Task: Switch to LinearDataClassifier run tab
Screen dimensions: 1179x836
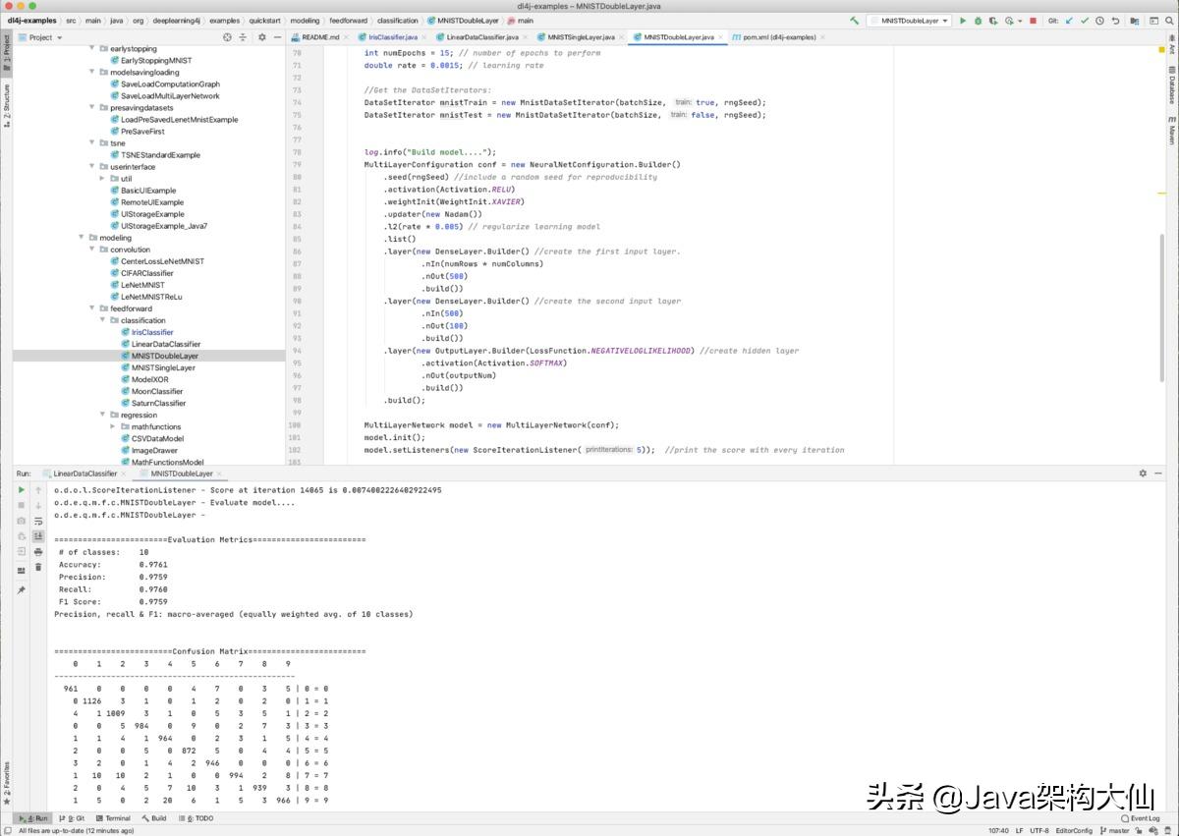Action: [x=84, y=474]
